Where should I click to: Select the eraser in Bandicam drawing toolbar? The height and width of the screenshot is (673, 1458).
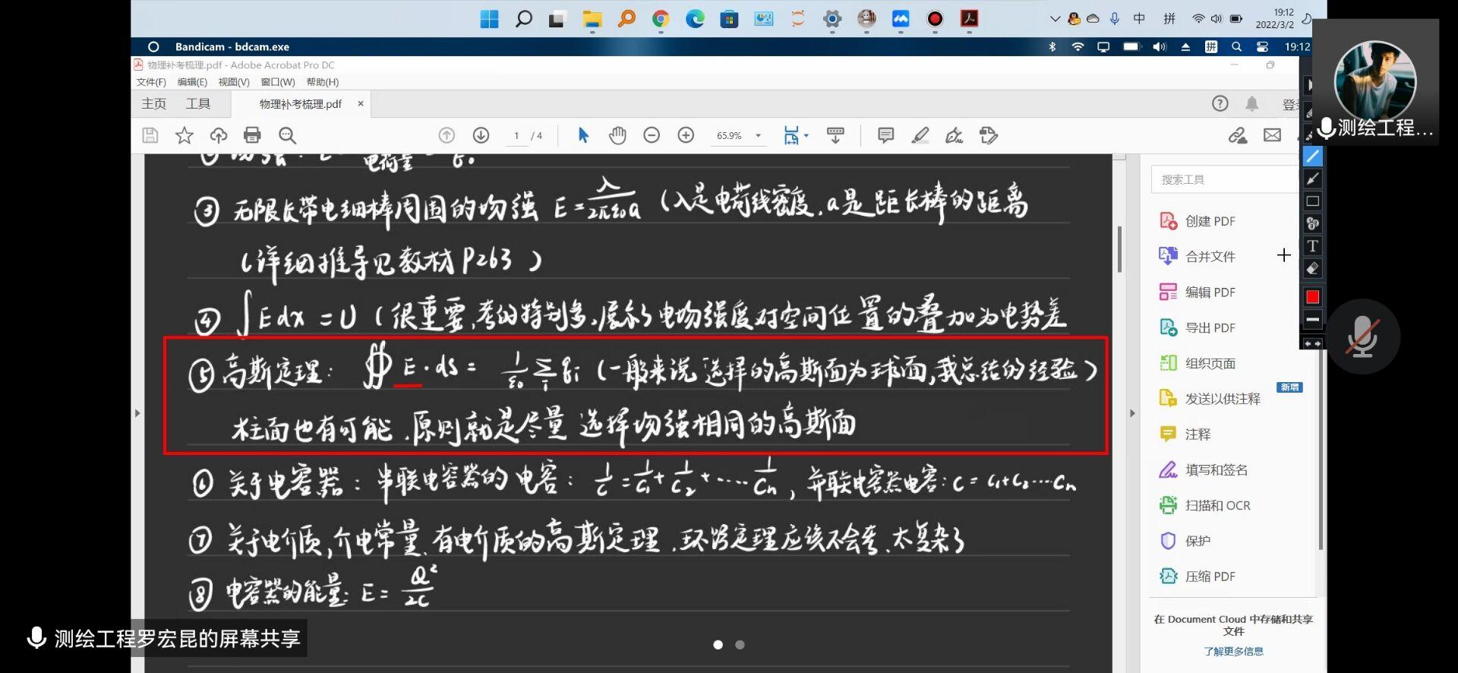pos(1312,269)
